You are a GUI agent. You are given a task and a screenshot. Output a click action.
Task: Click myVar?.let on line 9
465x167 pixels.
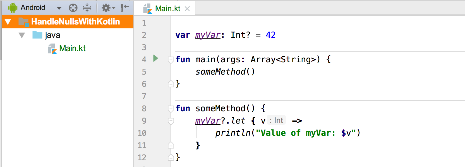point(220,121)
